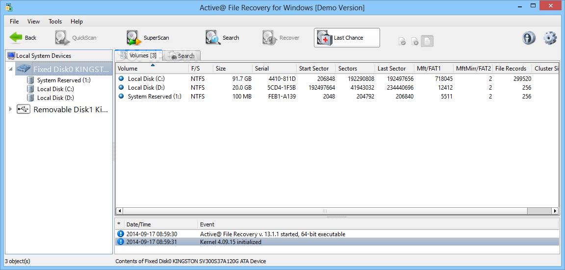Click the log Event column header

click(x=379, y=224)
